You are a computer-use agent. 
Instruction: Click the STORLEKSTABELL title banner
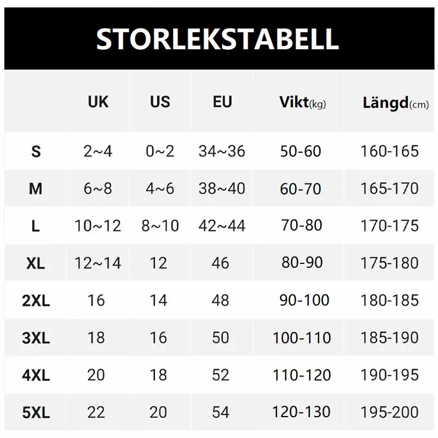pos(218,39)
